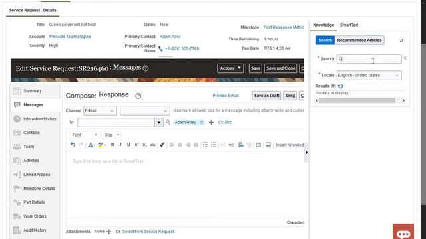426x239 pixels.
Task: Switch to the SmartText tab
Action: [349, 25]
